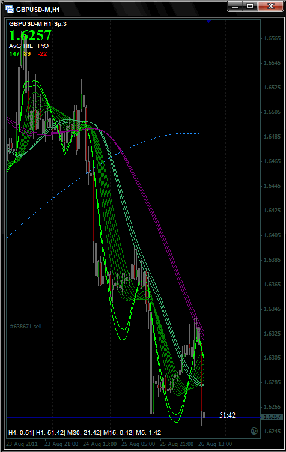
Task: Click the 23 Aug 2011 date label
Action: (x=22, y=444)
